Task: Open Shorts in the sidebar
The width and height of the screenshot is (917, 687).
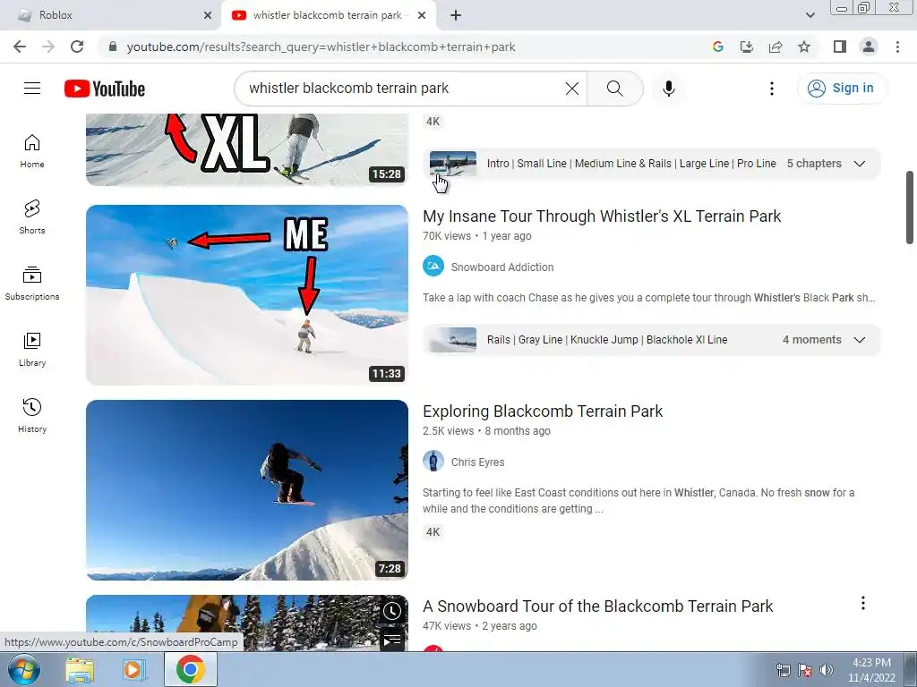Action: (32, 217)
